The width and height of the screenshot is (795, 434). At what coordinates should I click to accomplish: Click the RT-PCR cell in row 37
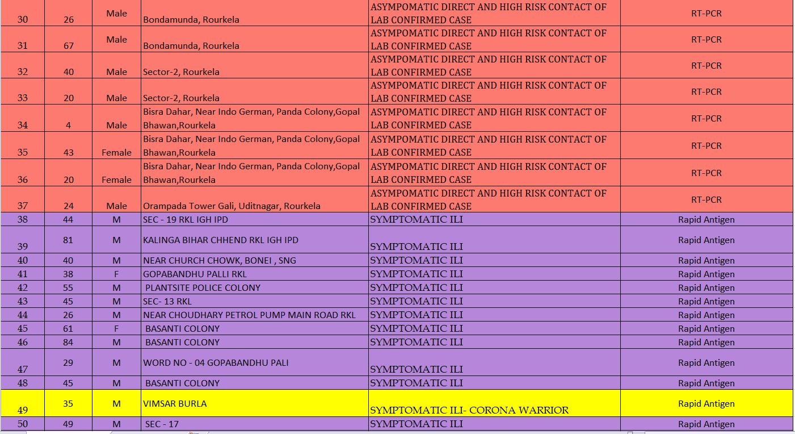[x=706, y=200]
